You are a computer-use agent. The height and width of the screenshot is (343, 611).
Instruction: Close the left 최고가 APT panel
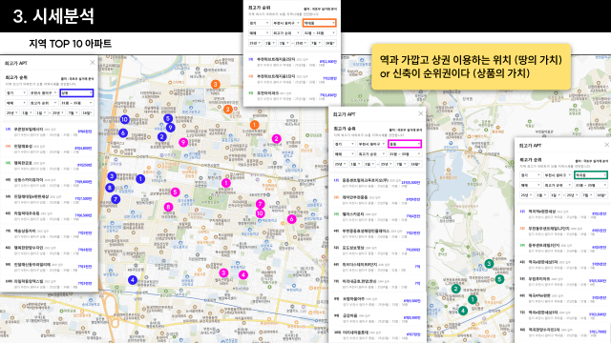pyautogui.click(x=93, y=63)
